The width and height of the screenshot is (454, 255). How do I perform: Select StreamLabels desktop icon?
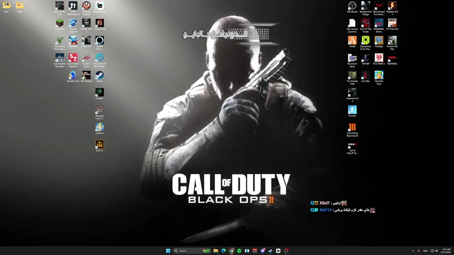(100, 7)
